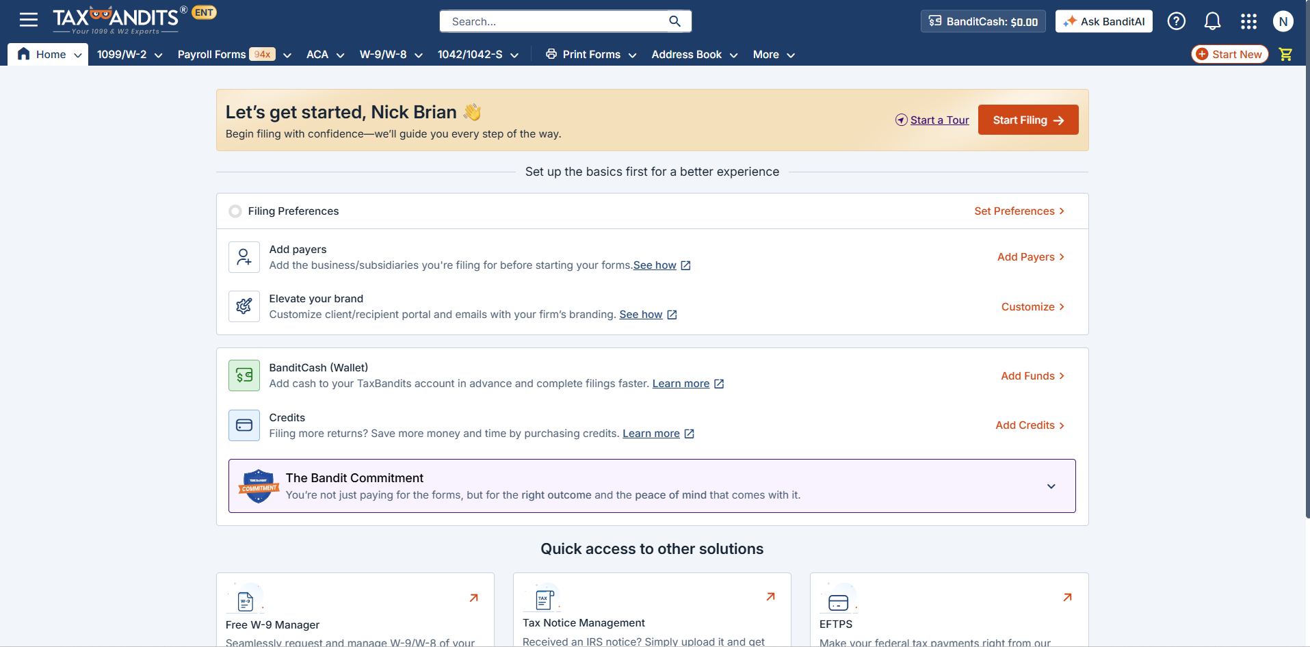Open the N user profile avatar
This screenshot has width=1310, height=647.
pos(1283,21)
